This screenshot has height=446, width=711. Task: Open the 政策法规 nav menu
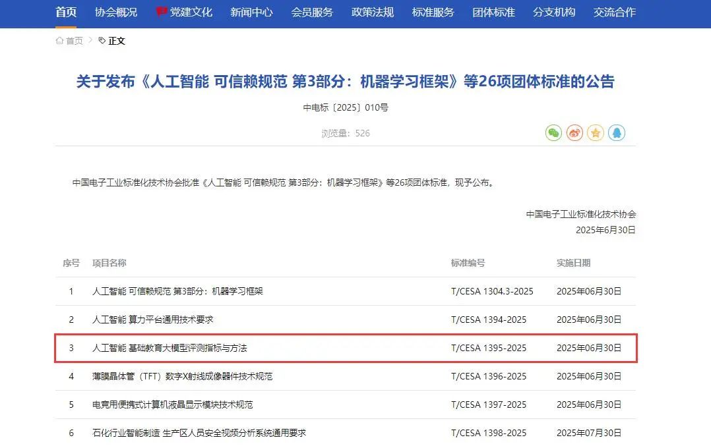(372, 13)
